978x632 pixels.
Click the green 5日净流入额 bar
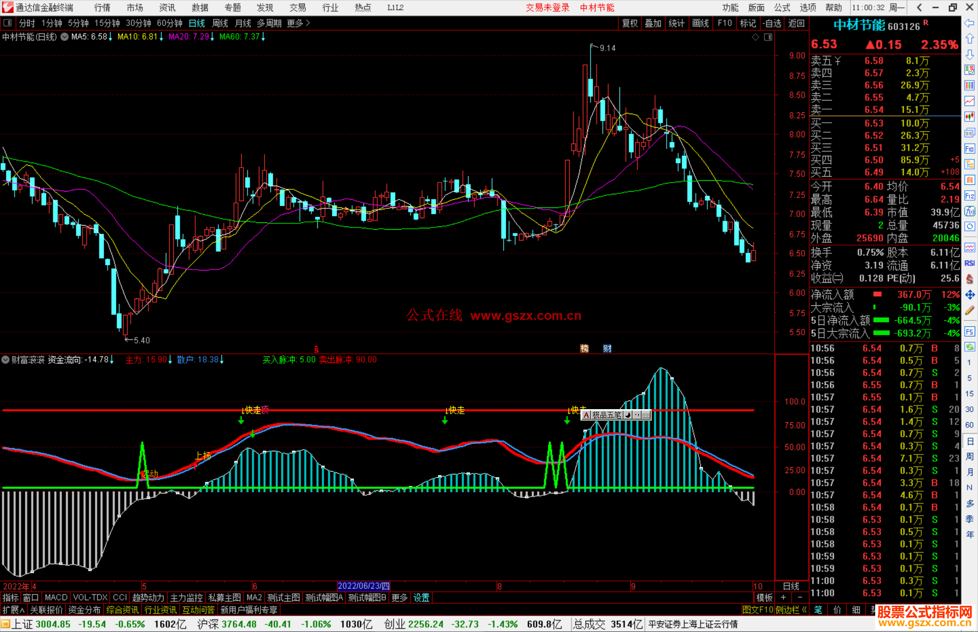point(881,320)
